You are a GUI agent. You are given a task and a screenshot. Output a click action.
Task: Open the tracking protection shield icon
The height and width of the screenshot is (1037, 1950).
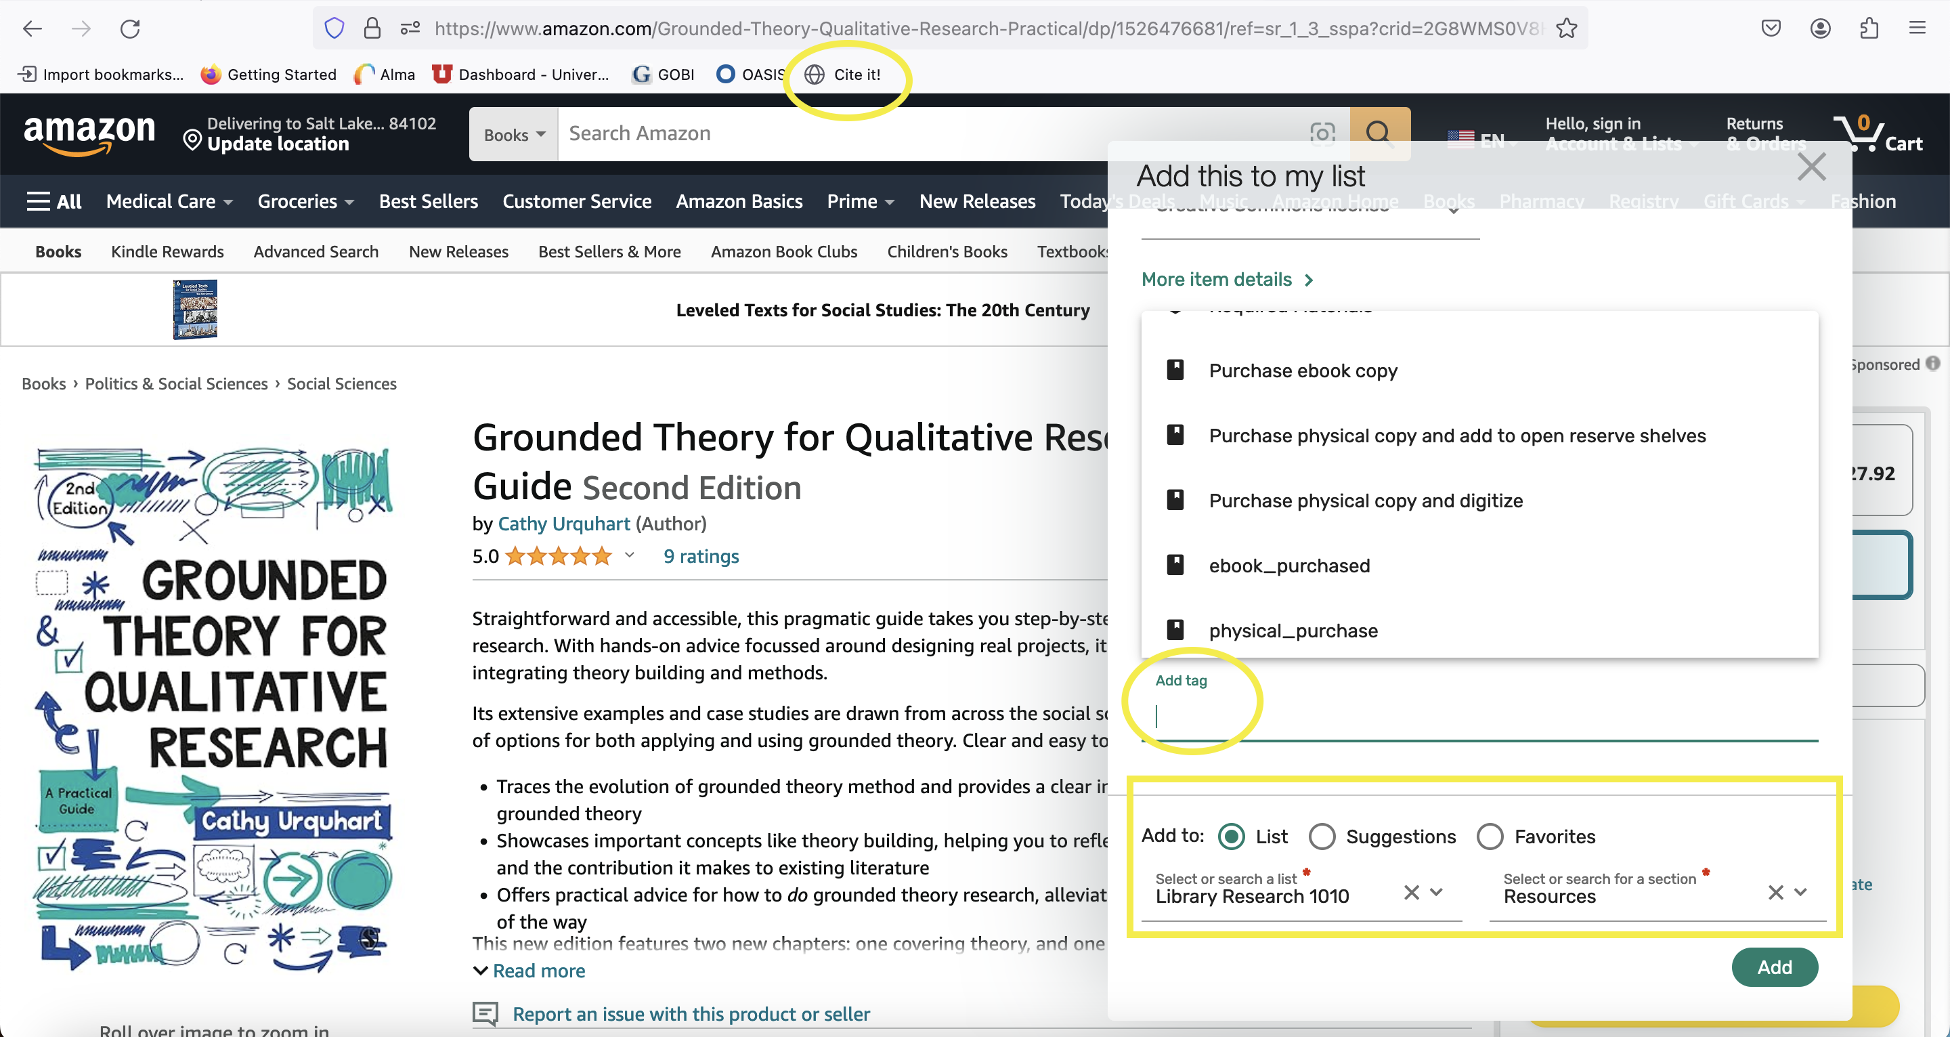tap(334, 28)
